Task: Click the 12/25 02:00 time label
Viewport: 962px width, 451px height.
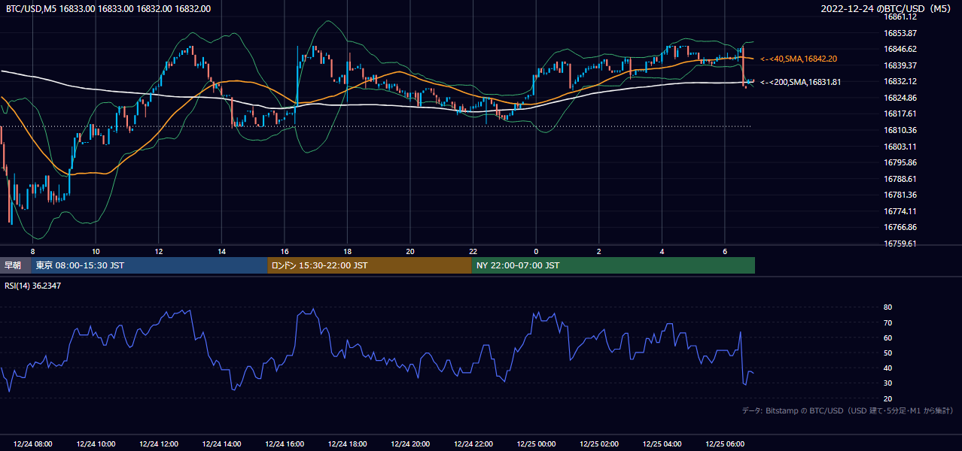Action: pyautogui.click(x=599, y=444)
